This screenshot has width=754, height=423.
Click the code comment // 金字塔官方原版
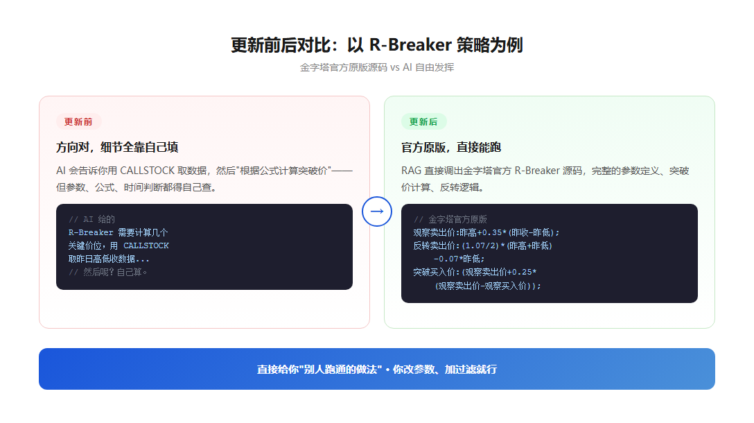point(450,219)
